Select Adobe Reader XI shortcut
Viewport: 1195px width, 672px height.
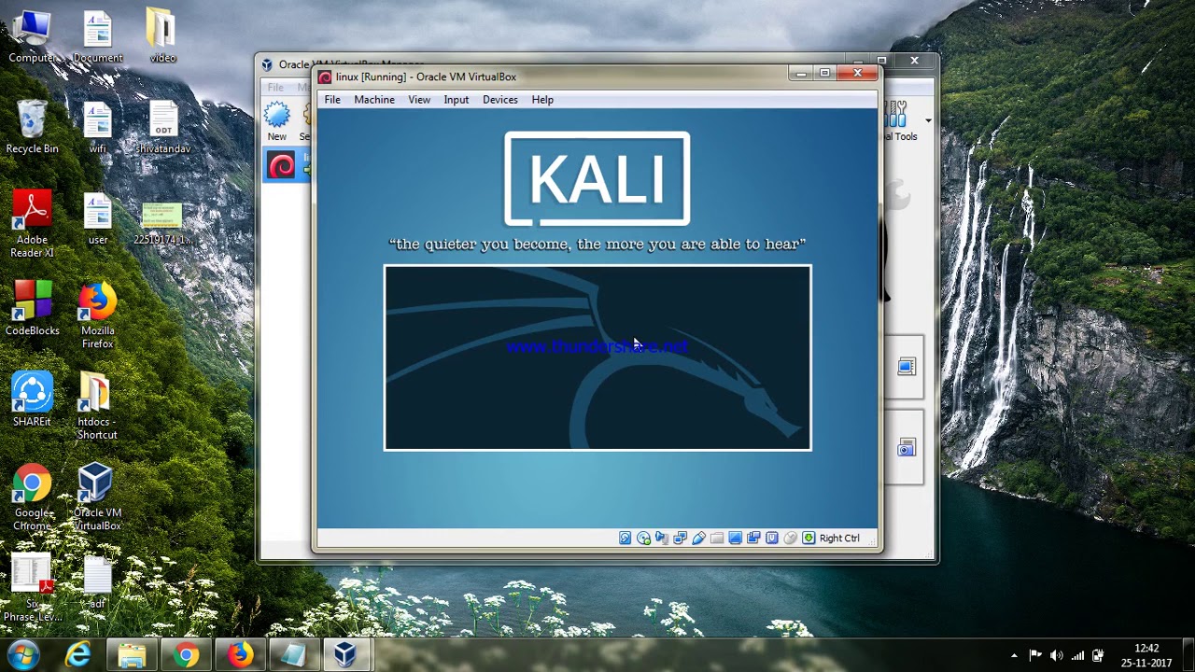(32, 224)
